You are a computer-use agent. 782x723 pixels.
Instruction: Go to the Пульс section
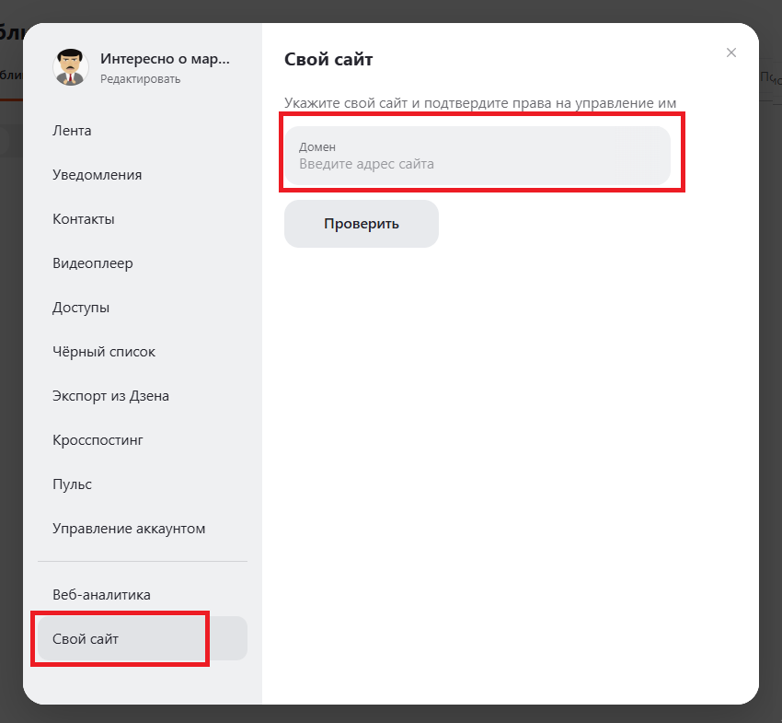point(72,484)
